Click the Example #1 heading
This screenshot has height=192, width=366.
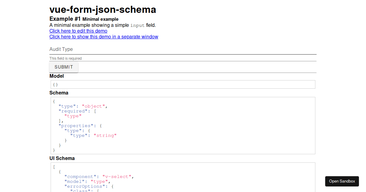pyautogui.click(x=63, y=19)
